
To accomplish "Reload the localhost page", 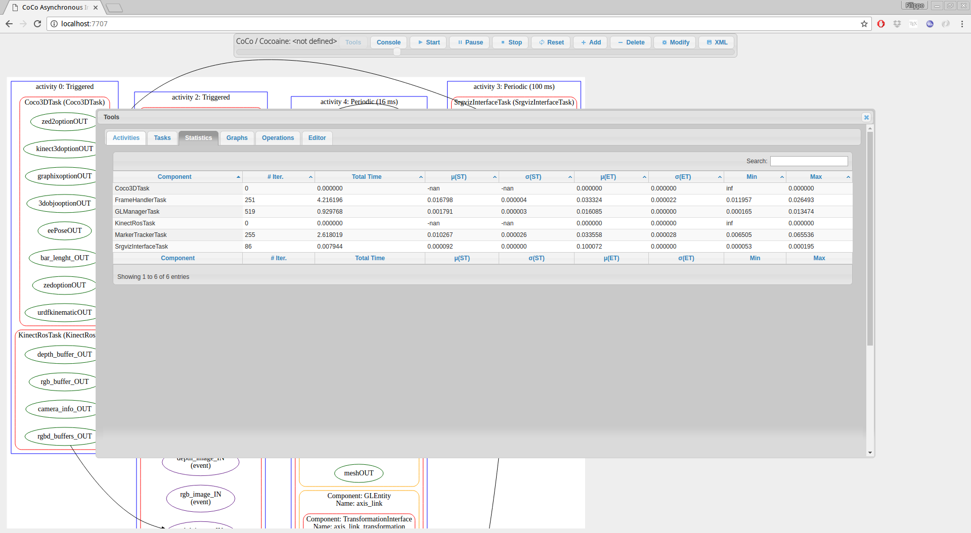I will [x=37, y=24].
